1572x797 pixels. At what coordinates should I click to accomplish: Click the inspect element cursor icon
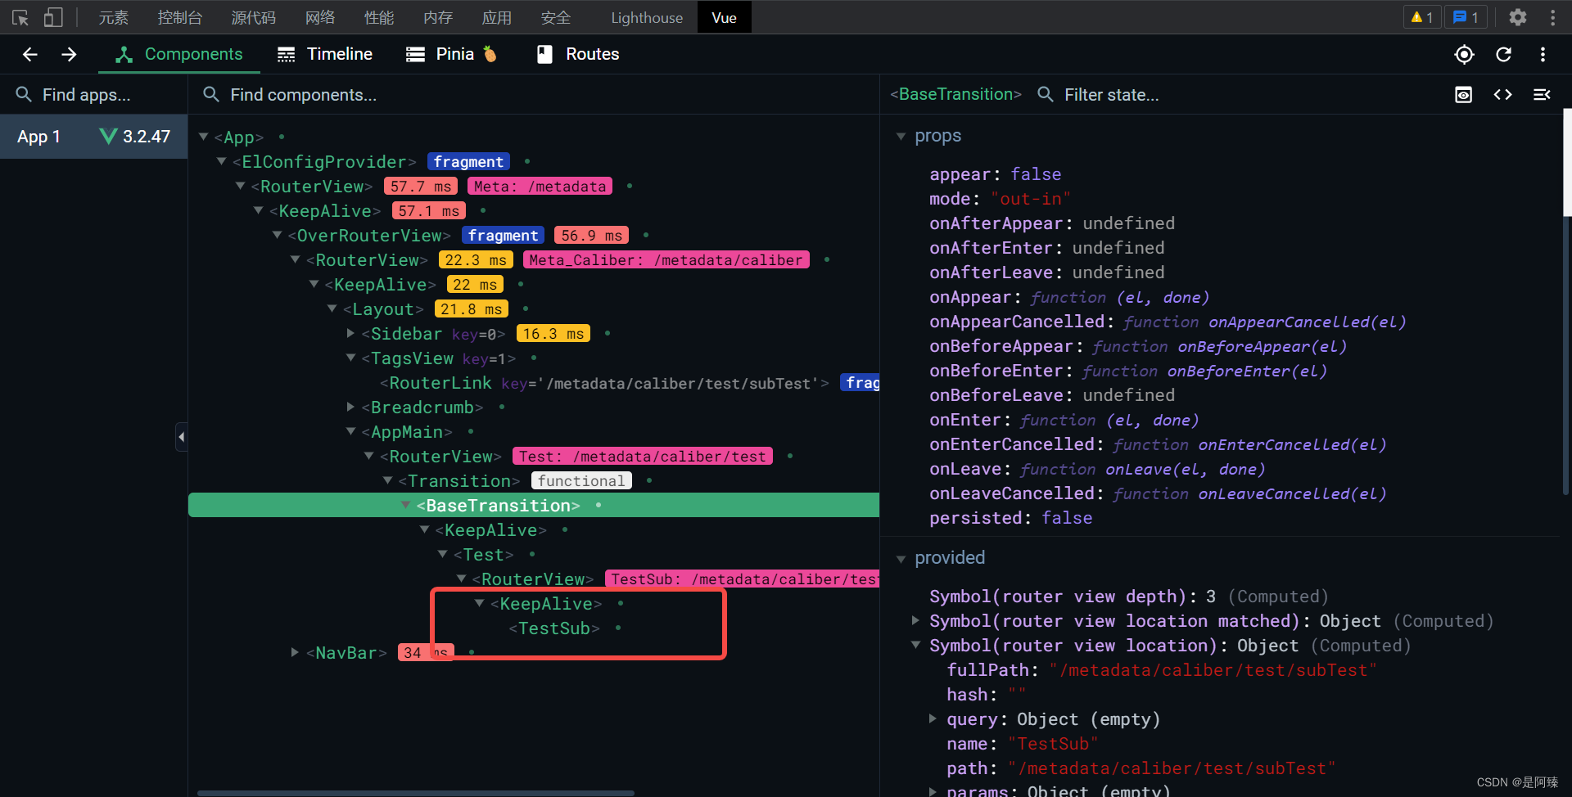click(x=20, y=17)
